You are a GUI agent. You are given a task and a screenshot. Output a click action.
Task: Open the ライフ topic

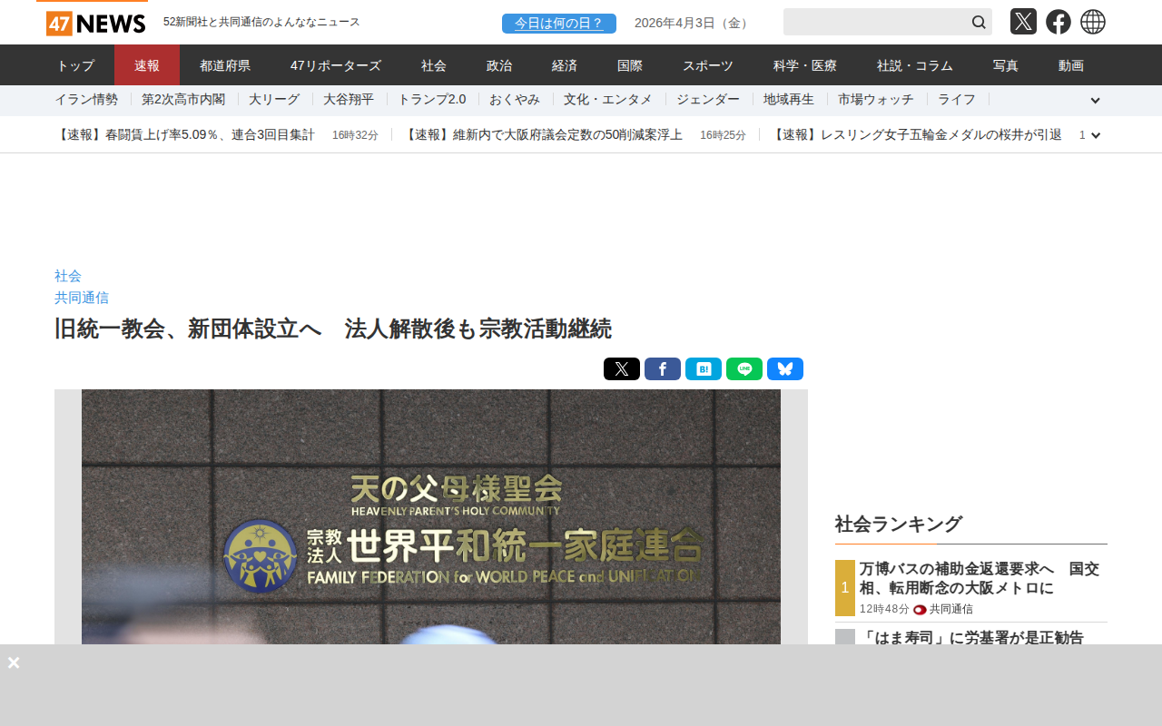[957, 100]
